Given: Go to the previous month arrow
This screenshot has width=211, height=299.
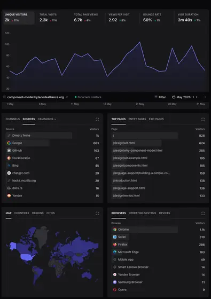Looking at the screenshot, I should click(193, 97).
